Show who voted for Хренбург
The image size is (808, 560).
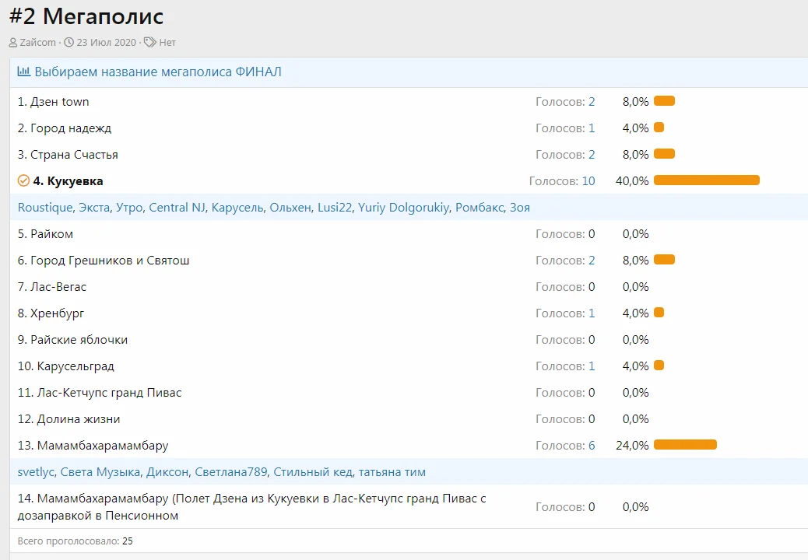tap(592, 313)
